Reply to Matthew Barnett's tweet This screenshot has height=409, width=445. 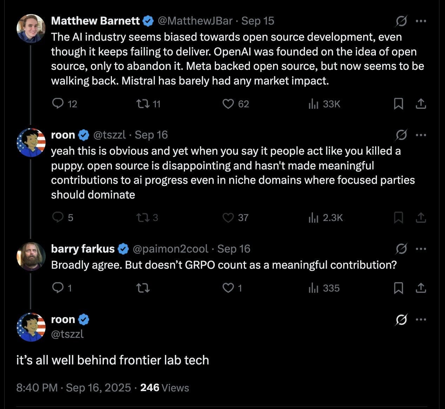coord(58,103)
